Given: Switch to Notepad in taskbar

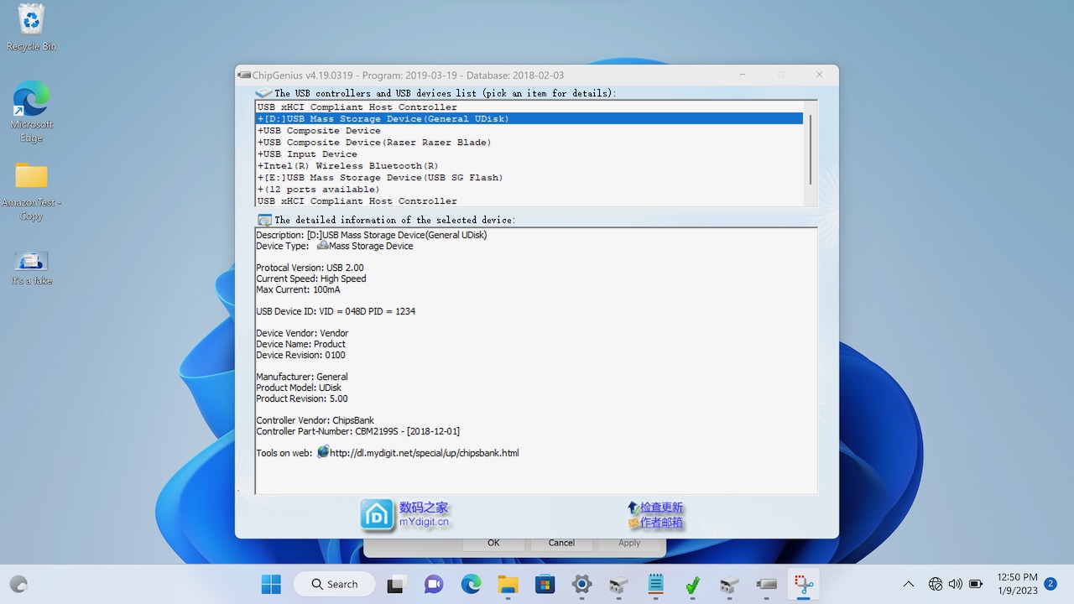Looking at the screenshot, I should pos(656,584).
